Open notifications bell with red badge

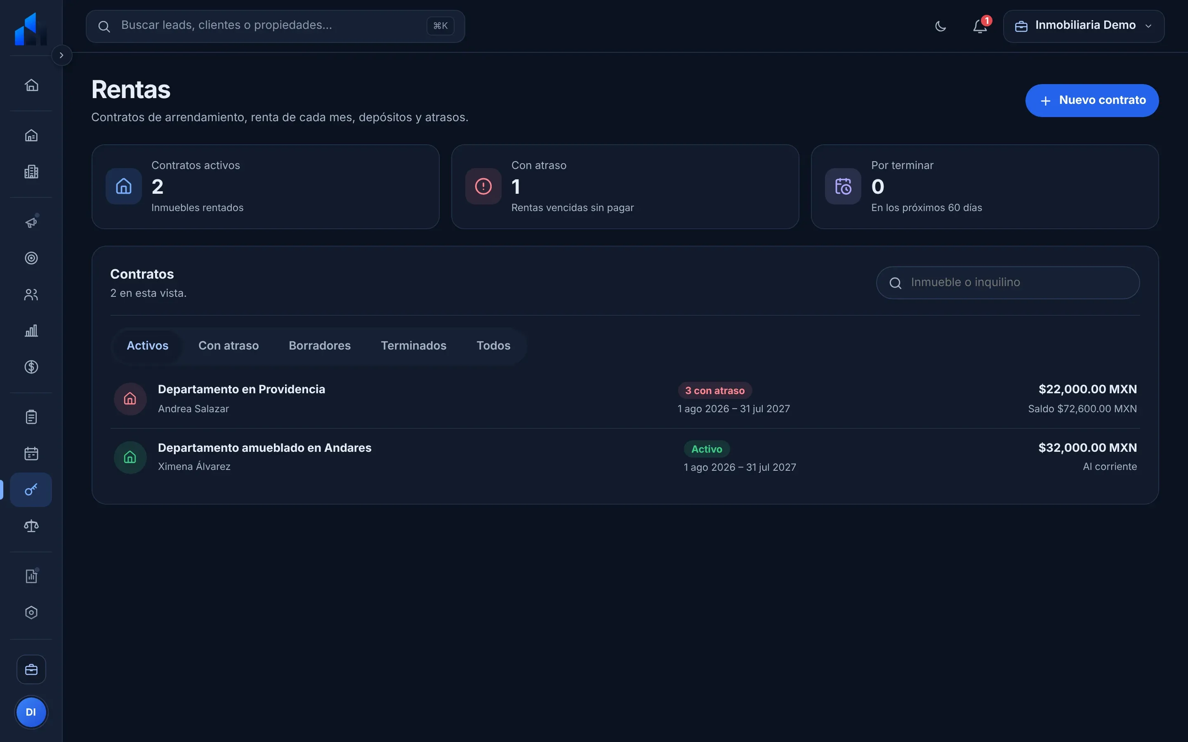[x=981, y=26]
